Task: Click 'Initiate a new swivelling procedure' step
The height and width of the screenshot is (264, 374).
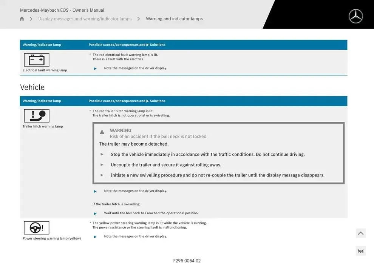Action: [217, 175]
